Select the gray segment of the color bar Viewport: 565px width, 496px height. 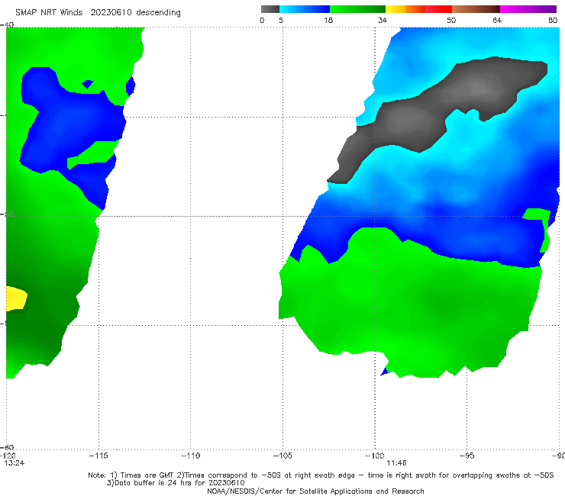[x=270, y=9]
